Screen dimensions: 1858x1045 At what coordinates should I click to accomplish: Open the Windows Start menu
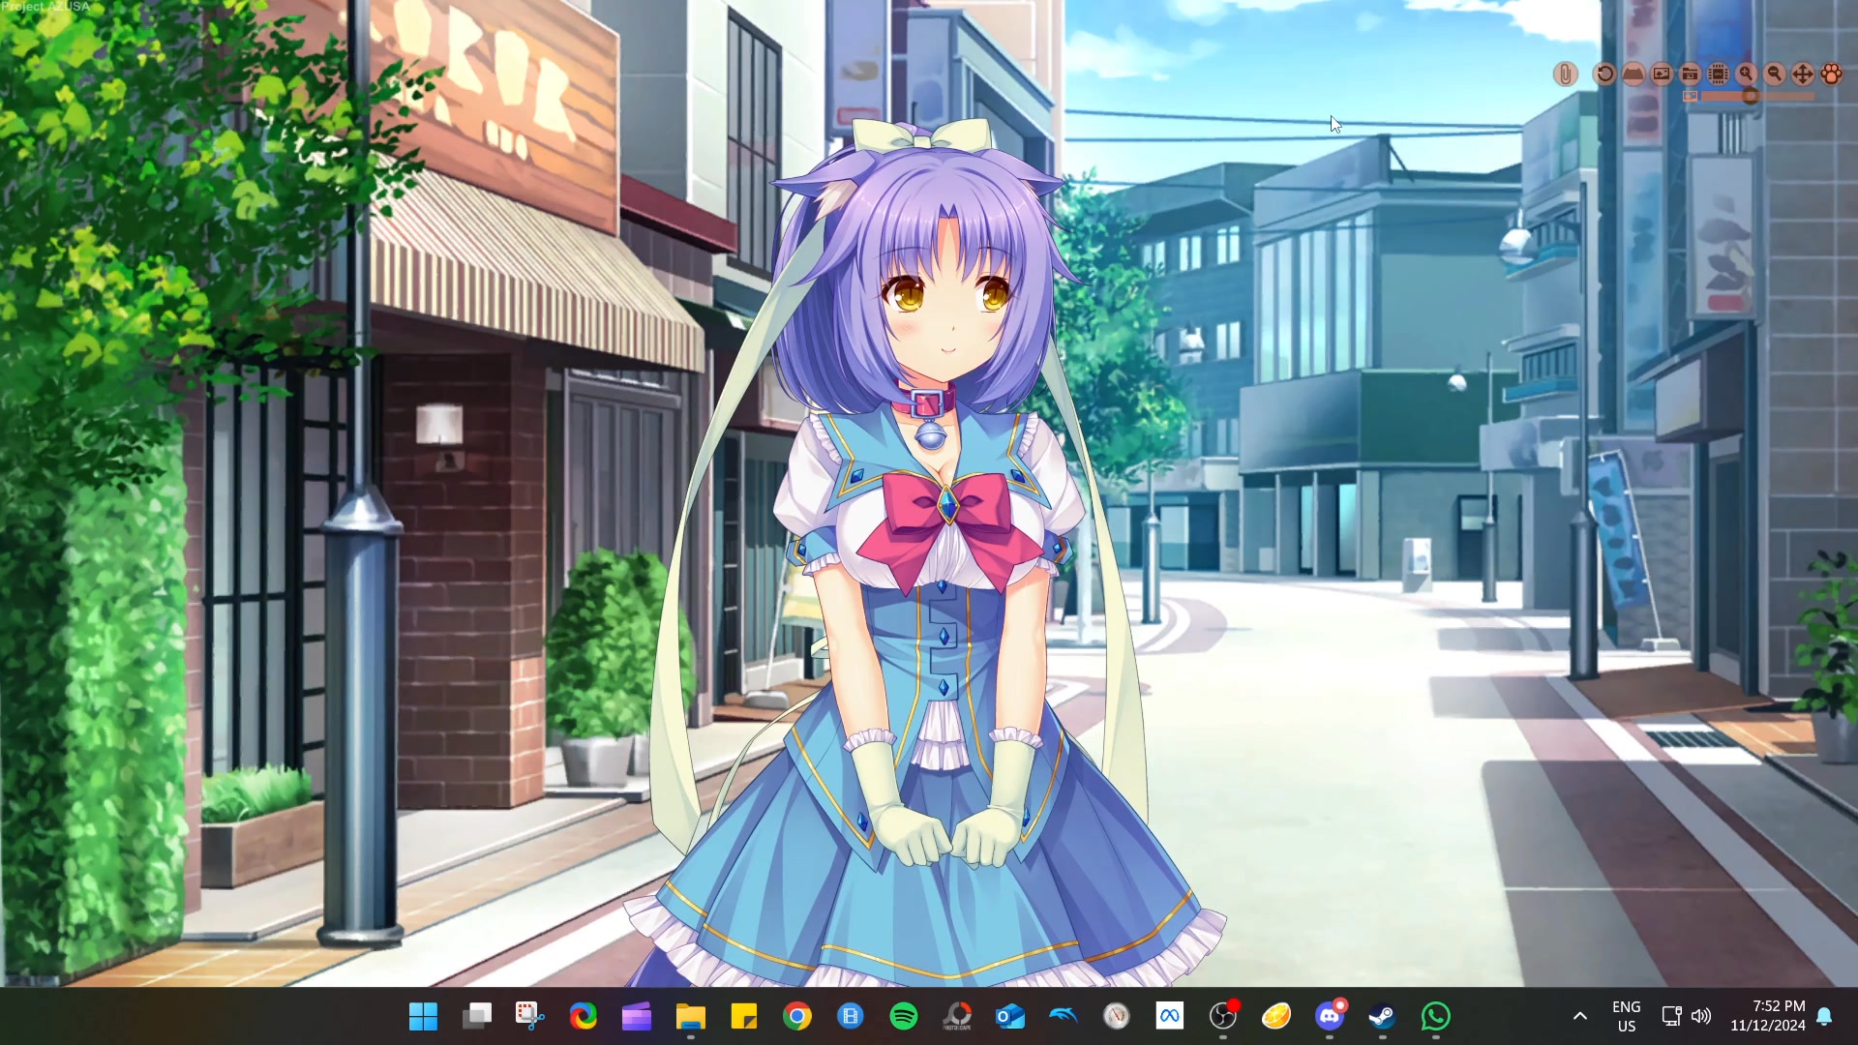423,1016
